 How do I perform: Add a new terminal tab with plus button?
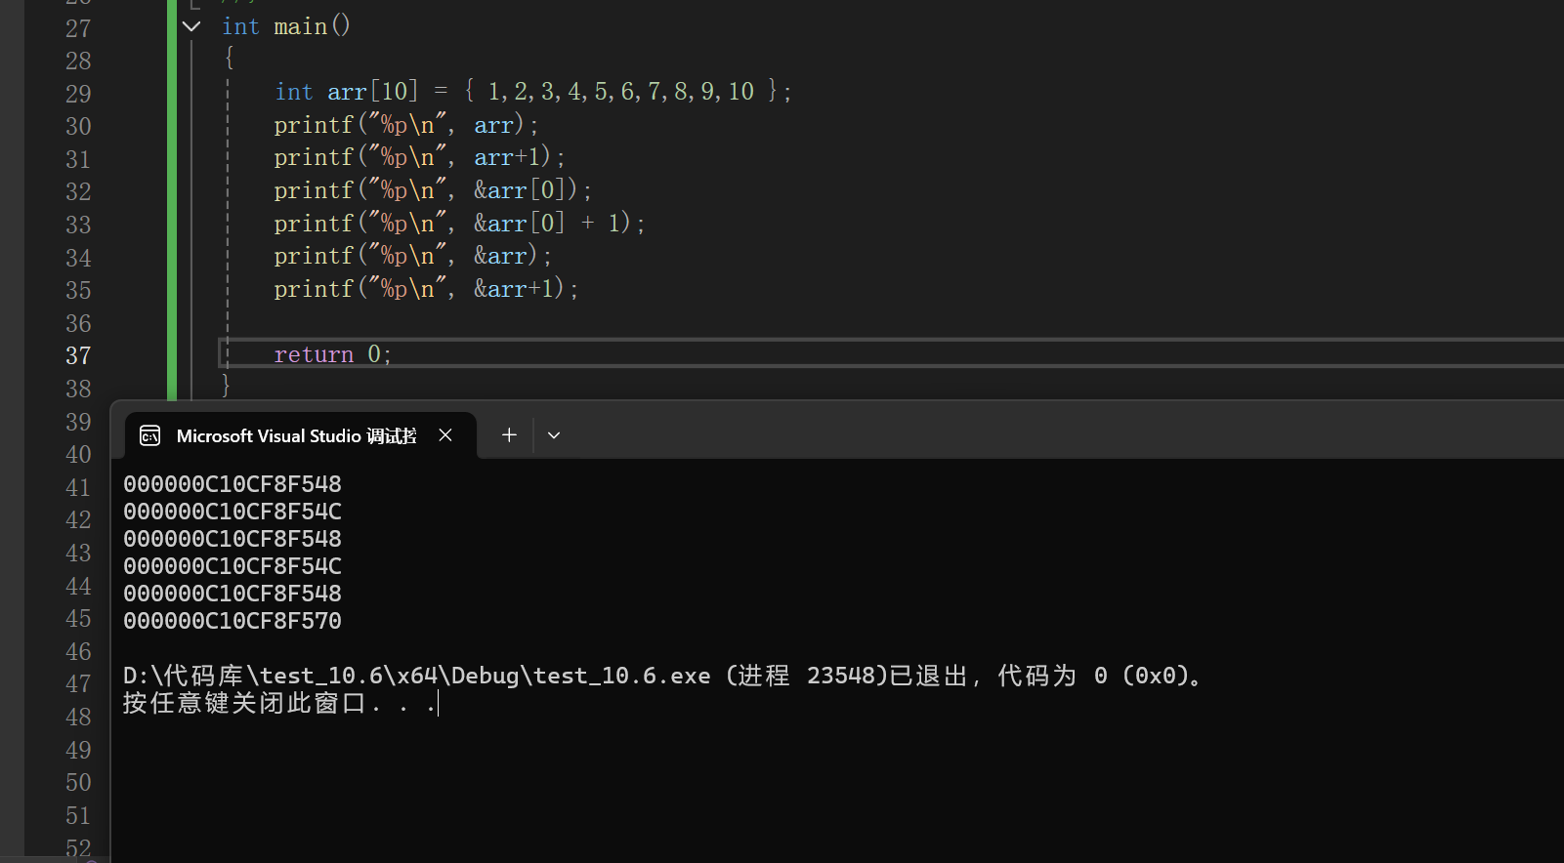pyautogui.click(x=509, y=435)
